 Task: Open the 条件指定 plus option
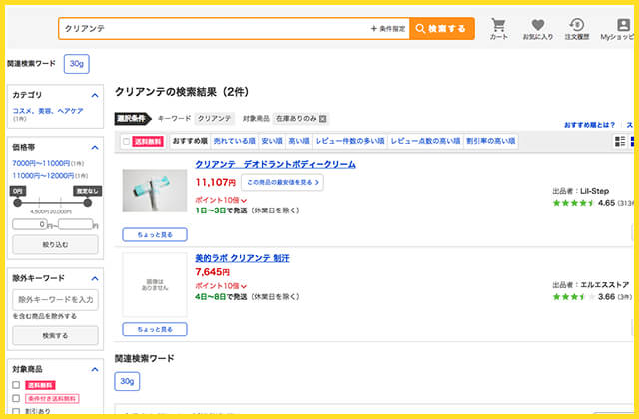(388, 29)
